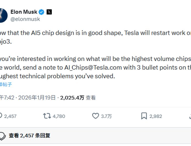Click the blue translate post link
This screenshot has height=146, width=191.
pos(6,85)
